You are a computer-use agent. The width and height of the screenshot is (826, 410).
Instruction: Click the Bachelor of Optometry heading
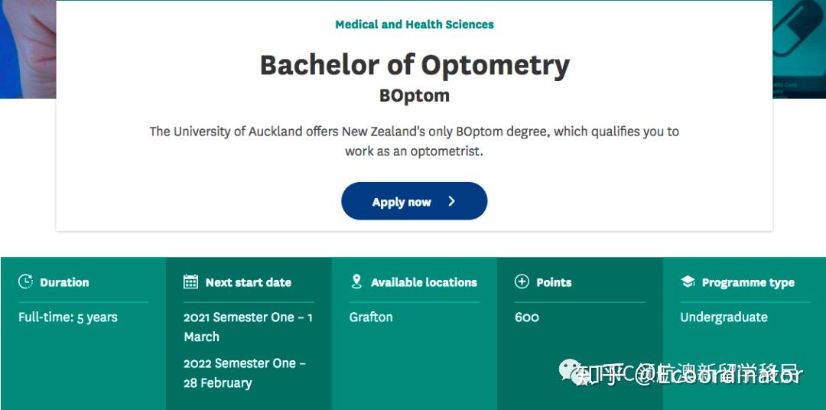[x=415, y=65]
